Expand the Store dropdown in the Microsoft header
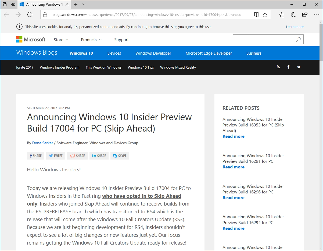Image resolution: width=323 pixels, height=251 pixels. 61,40
